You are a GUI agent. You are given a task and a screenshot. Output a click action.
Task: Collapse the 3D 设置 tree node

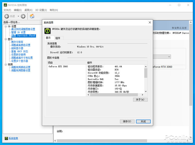pos(6,26)
